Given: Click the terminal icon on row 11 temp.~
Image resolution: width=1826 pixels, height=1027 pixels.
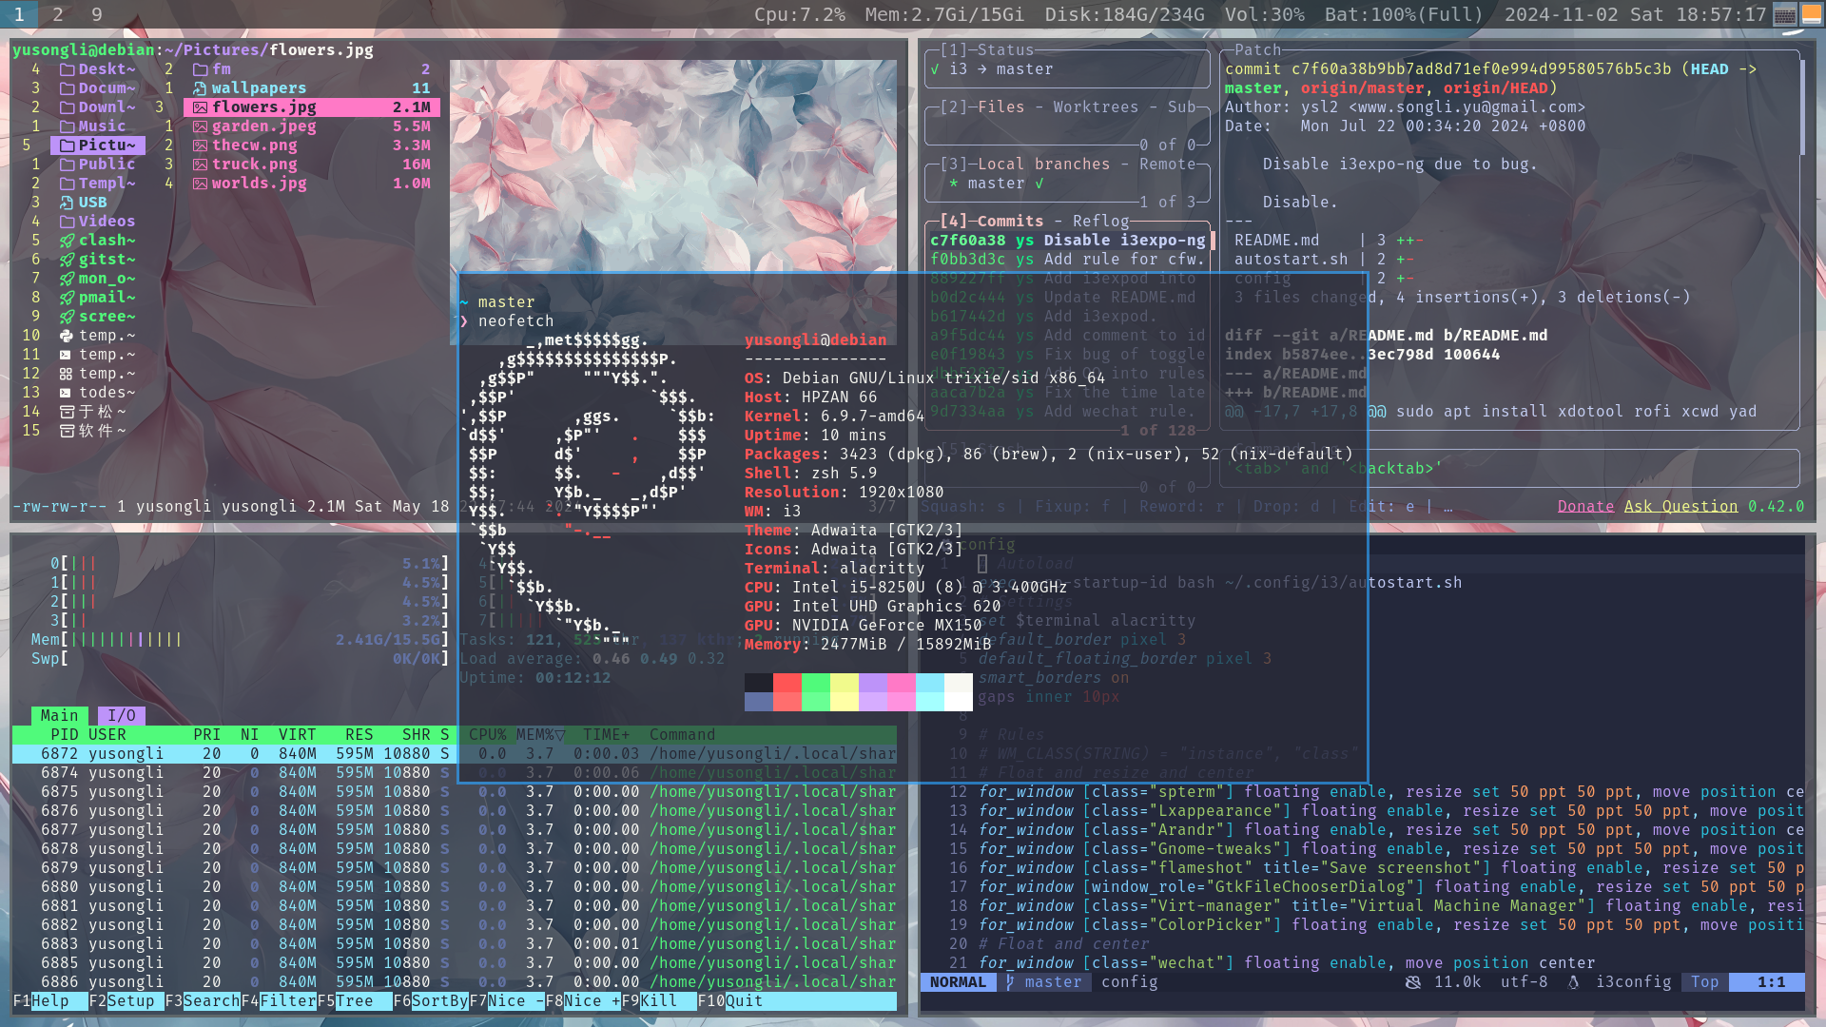Looking at the screenshot, I should [x=66, y=355].
